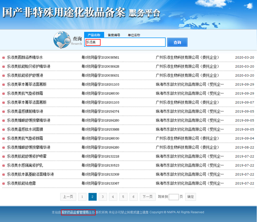Image resolution: width=257 pixels, height=222 pixels.
Task: Click the globe magnifier search icon
Action: pyautogui.click(x=62, y=40)
